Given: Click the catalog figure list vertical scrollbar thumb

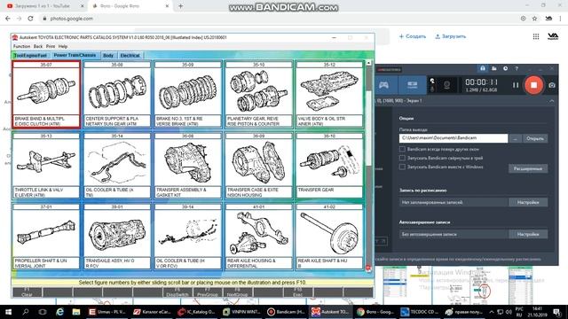Looking at the screenshot, I should (368, 128).
